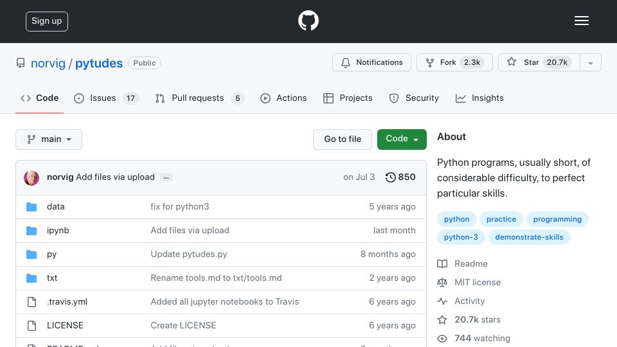617x347 pixels.
Task: Click the demonstrate-skills topic tag
Action: tap(529, 237)
